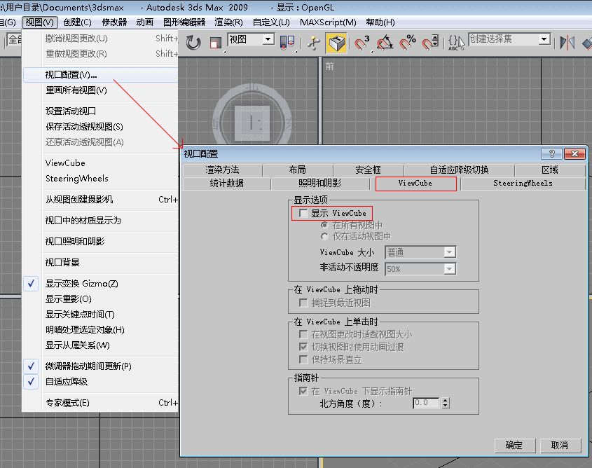Switch to the 渲染方法 tab
592x468 pixels.
(x=222, y=170)
